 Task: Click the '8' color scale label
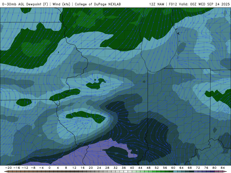click(x=66, y=168)
